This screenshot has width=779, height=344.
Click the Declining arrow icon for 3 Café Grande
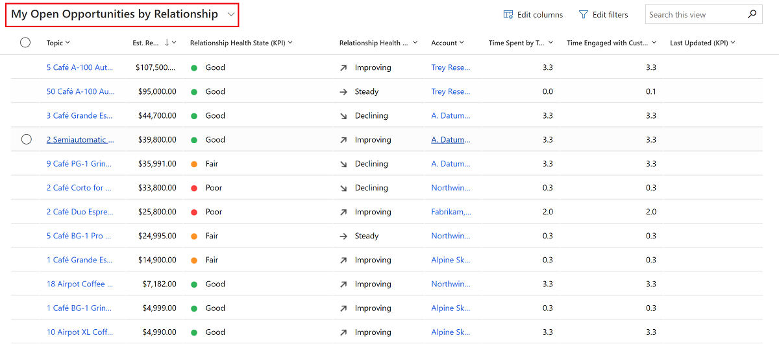coord(343,116)
